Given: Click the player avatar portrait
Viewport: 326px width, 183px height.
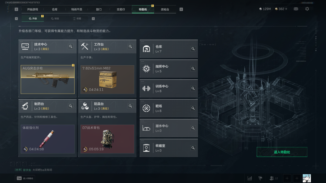Looking at the screenshot, I should (307, 178).
